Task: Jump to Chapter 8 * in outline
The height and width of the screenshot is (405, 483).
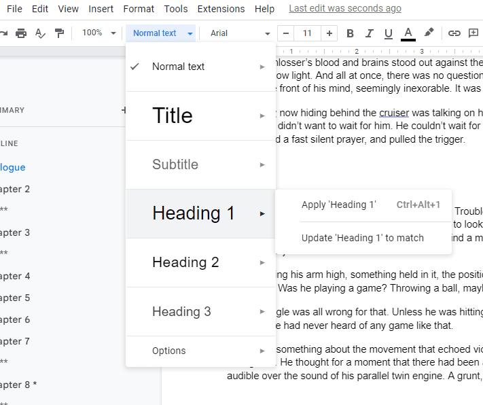Action: coord(18,385)
